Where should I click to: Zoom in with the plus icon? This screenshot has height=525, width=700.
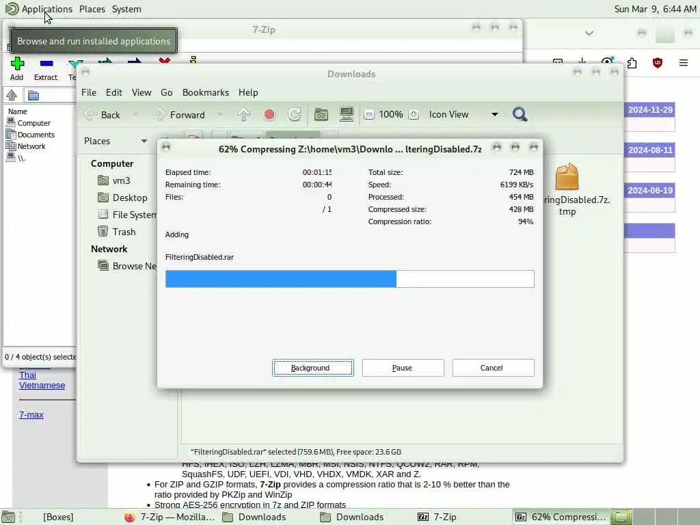(x=414, y=115)
